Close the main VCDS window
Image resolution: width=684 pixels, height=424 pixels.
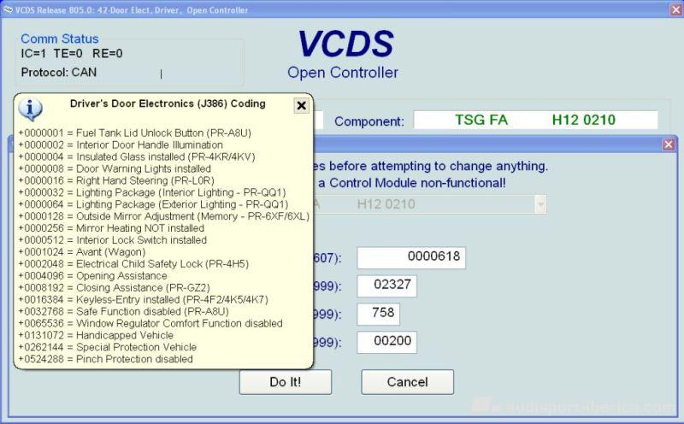point(675,9)
